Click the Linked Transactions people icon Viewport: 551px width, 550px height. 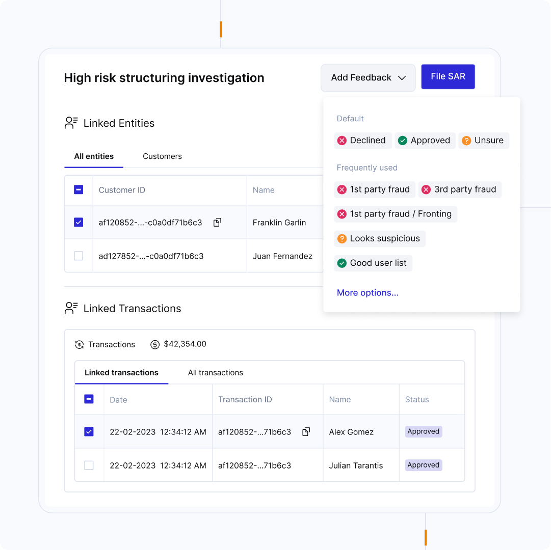[x=71, y=308]
